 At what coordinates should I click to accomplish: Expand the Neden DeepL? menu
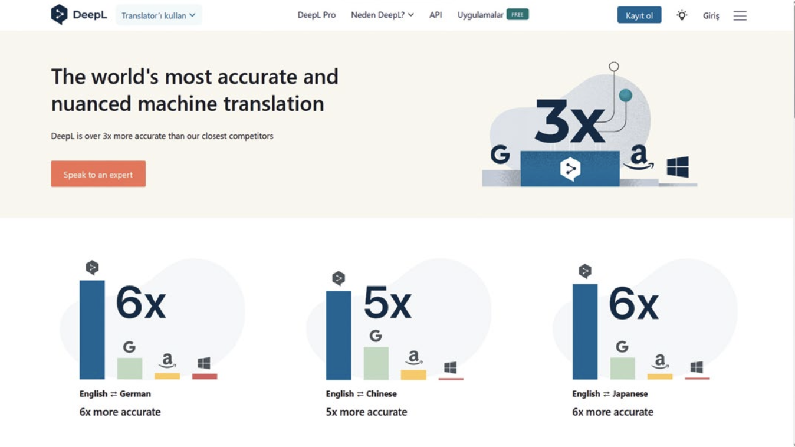tap(382, 15)
